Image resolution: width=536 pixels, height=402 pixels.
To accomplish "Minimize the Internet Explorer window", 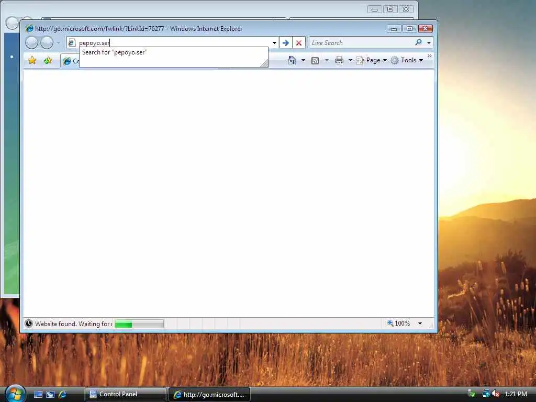I will coord(394,29).
